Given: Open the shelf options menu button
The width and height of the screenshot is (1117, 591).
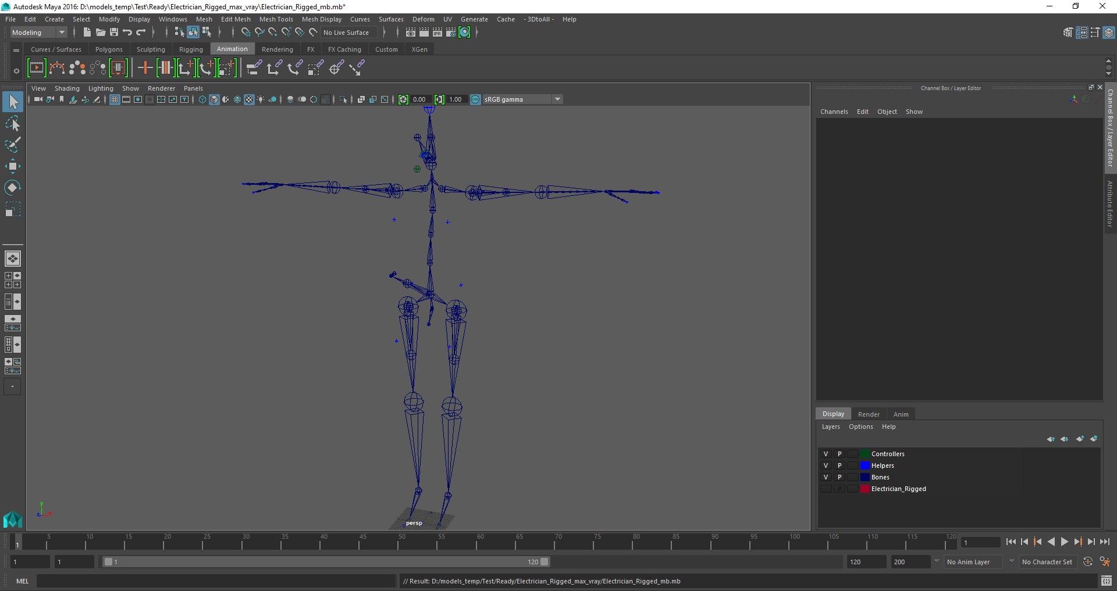Looking at the screenshot, I should 16,71.
